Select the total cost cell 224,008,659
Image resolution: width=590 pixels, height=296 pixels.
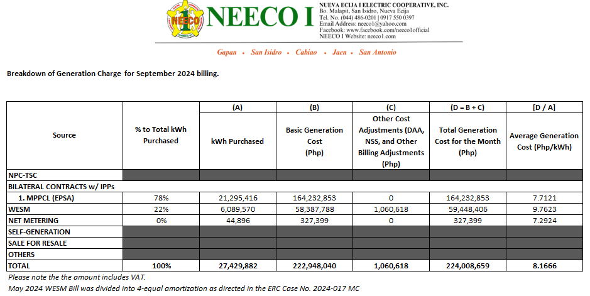[467, 266]
